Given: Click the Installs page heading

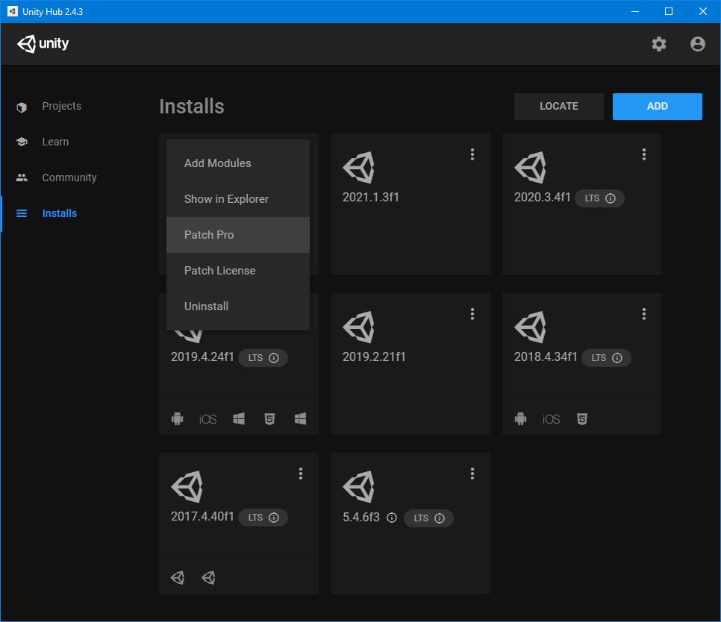Looking at the screenshot, I should tap(192, 107).
